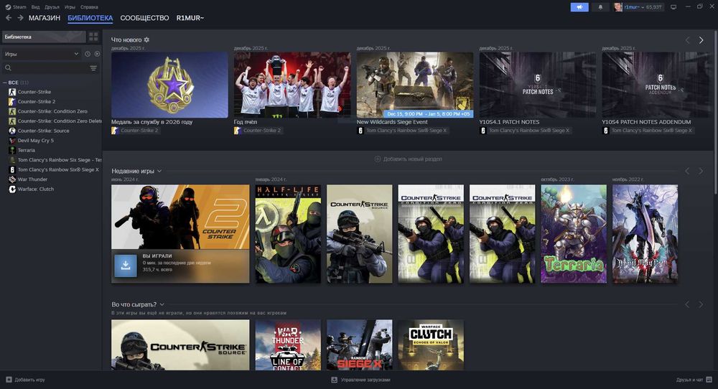The image size is (718, 389).
Task: Click the library search field
Action: (x=50, y=67)
